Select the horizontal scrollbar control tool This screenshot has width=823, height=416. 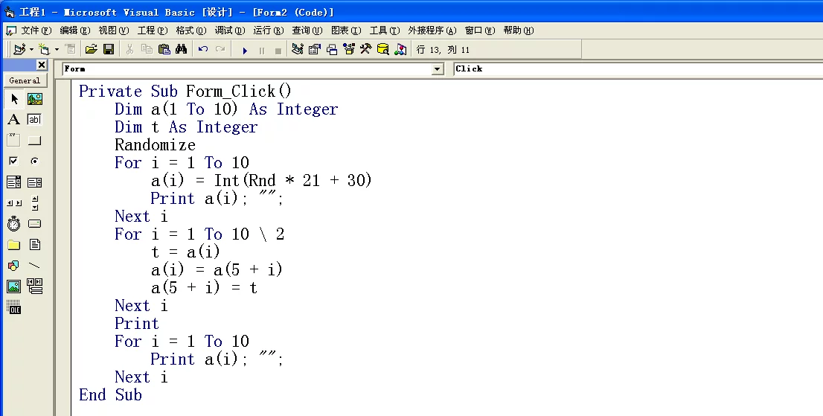14,203
